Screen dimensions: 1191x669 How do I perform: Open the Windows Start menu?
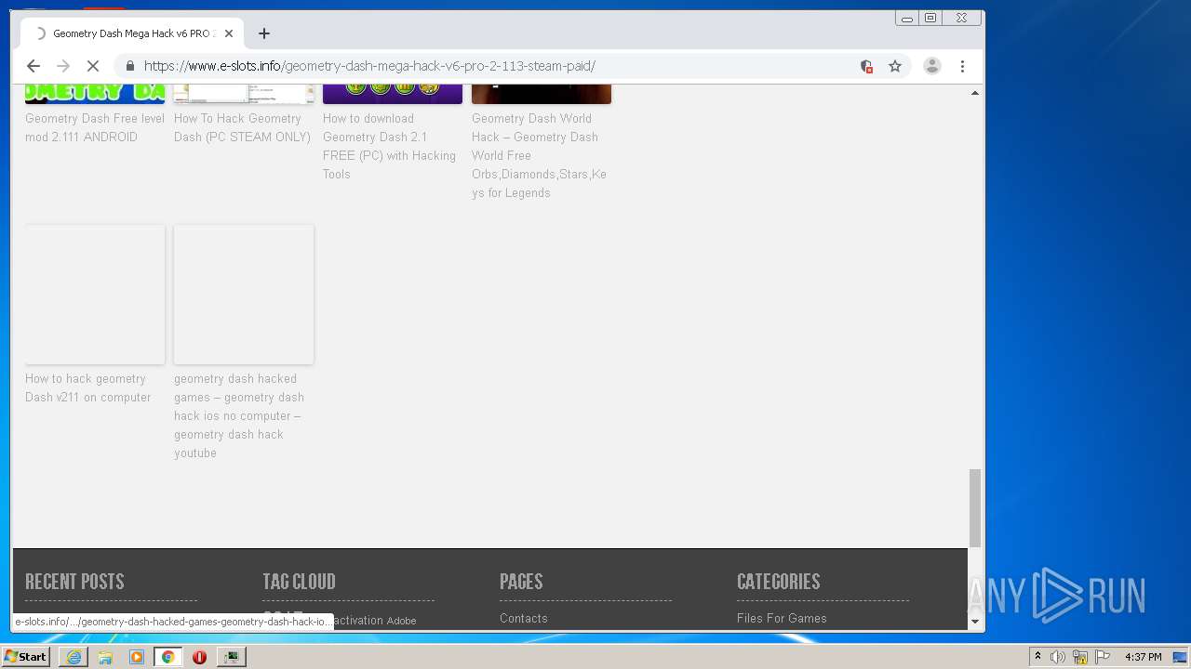coord(25,657)
